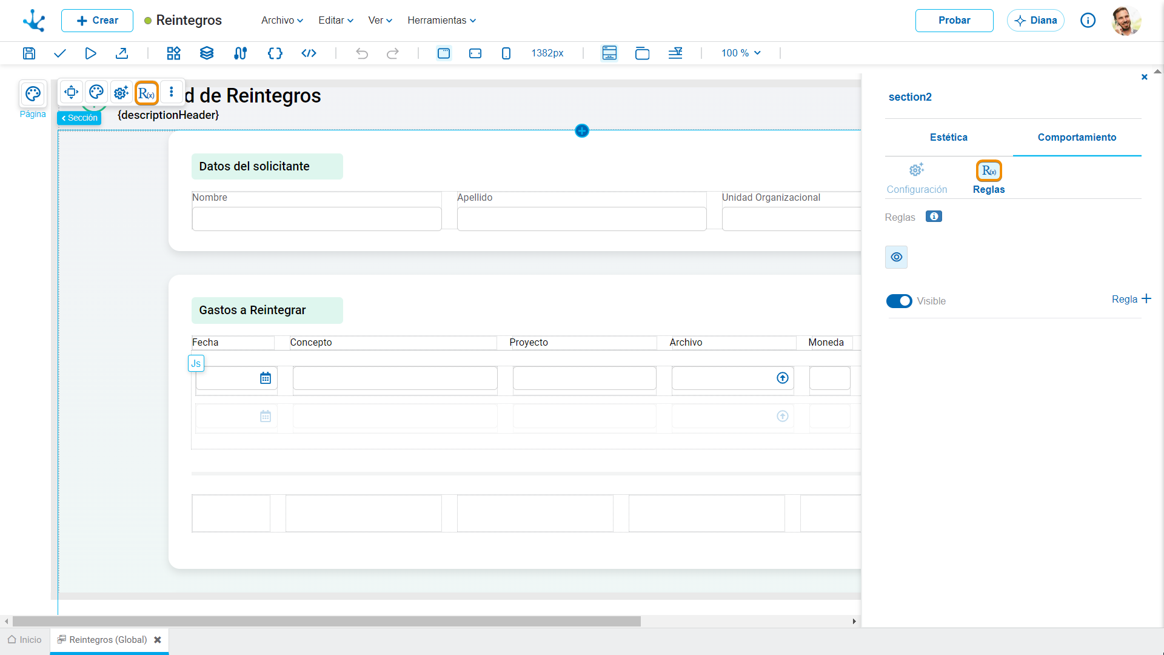
Task: Open the layers stack icon
Action: [207, 53]
